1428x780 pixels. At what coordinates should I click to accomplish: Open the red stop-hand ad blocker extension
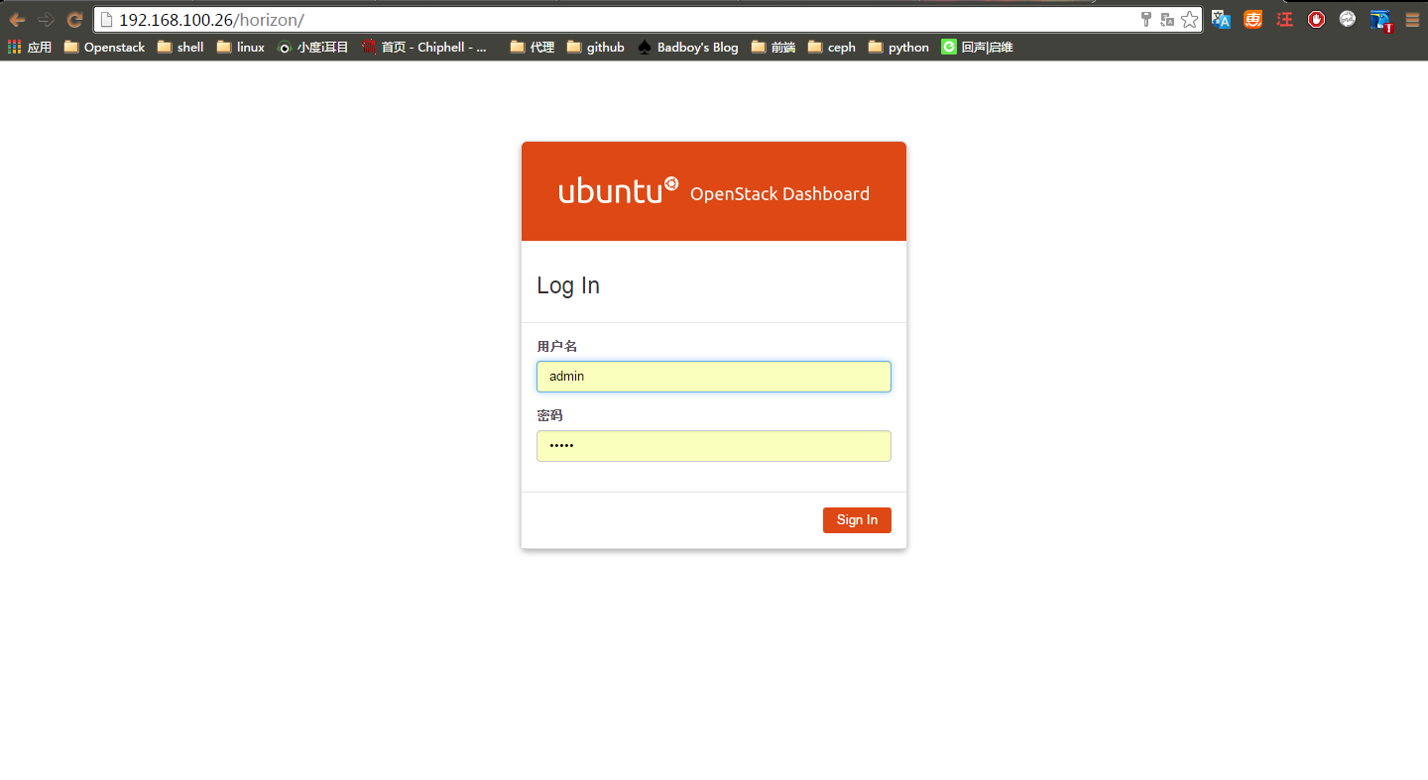[1316, 19]
